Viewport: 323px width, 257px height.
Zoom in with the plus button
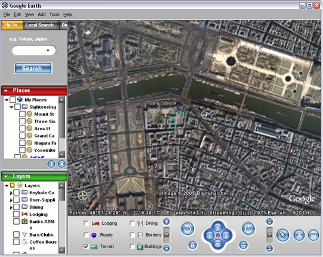[x=167, y=222]
